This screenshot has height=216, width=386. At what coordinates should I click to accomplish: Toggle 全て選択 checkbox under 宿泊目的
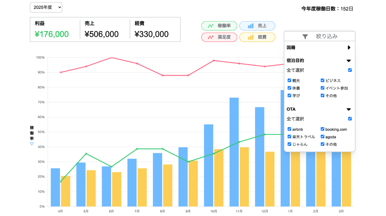tap(350, 70)
